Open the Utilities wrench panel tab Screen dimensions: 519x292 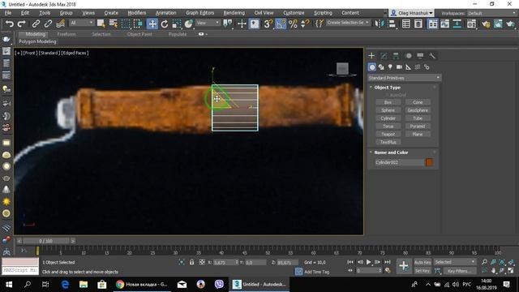pos(432,56)
